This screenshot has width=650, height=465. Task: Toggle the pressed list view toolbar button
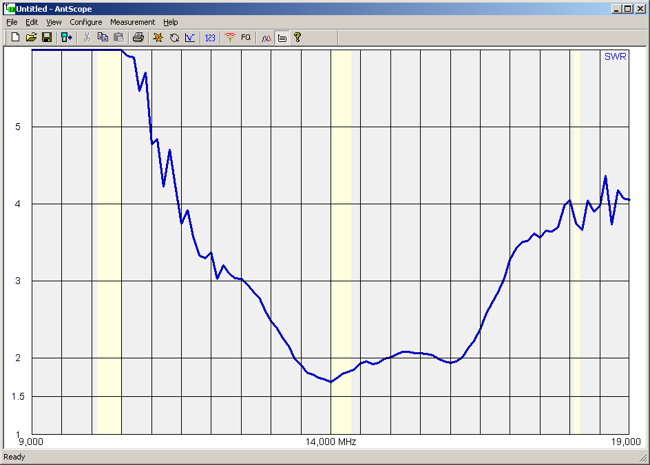[282, 37]
